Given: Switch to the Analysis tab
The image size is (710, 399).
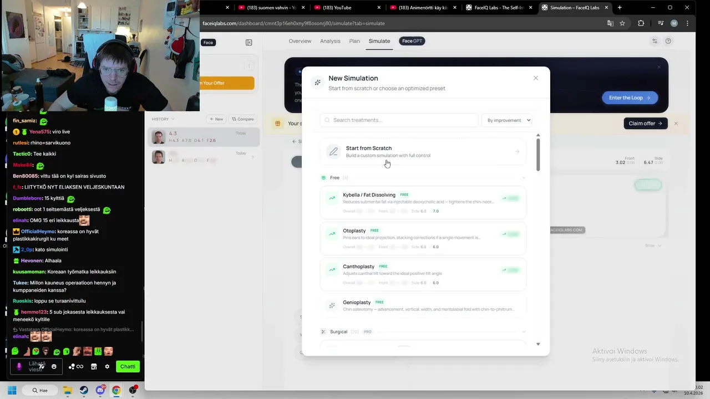Looking at the screenshot, I should coord(330,41).
